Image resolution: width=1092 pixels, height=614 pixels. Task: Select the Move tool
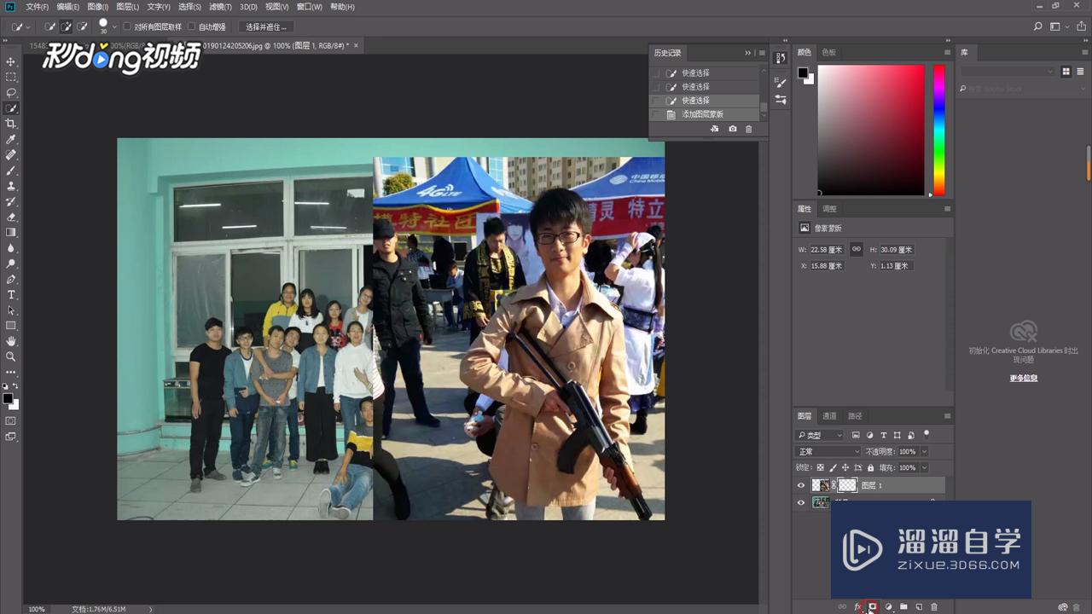(11, 61)
